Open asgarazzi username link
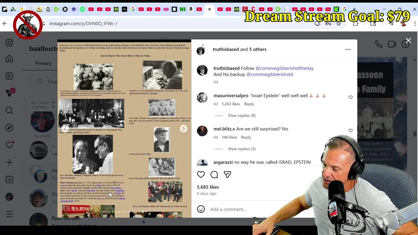Screen dimensions: 418x235 pyautogui.click(x=223, y=162)
